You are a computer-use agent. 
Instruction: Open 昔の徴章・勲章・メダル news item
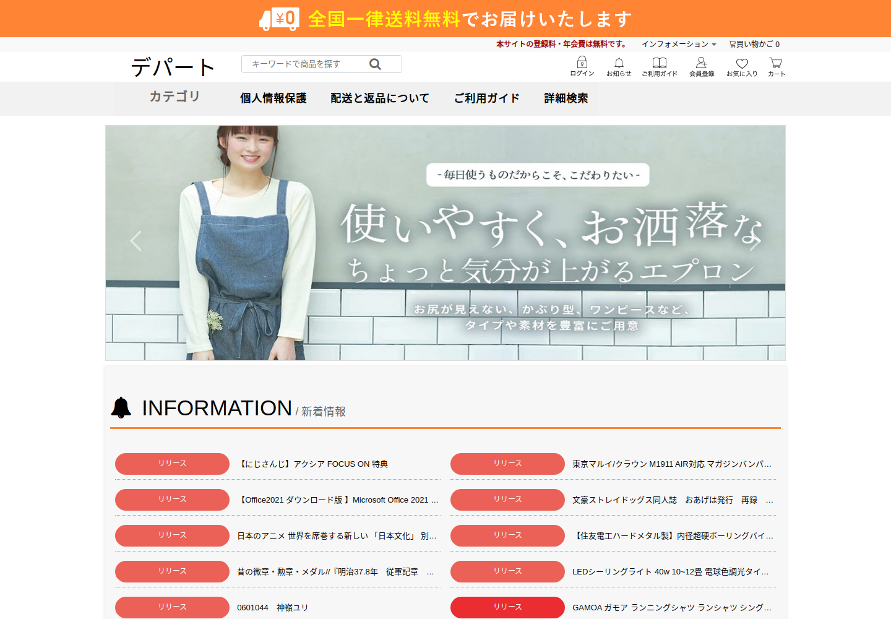[x=336, y=572]
